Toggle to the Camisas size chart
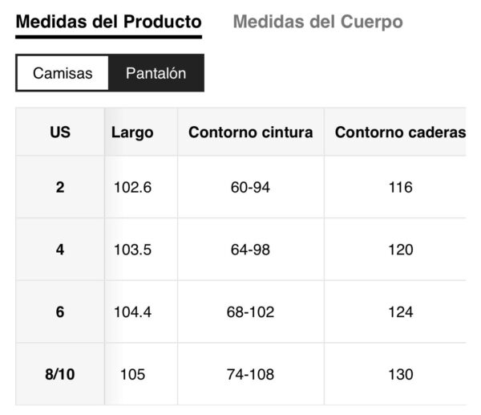Screen dimensions: 481x415 63,73
